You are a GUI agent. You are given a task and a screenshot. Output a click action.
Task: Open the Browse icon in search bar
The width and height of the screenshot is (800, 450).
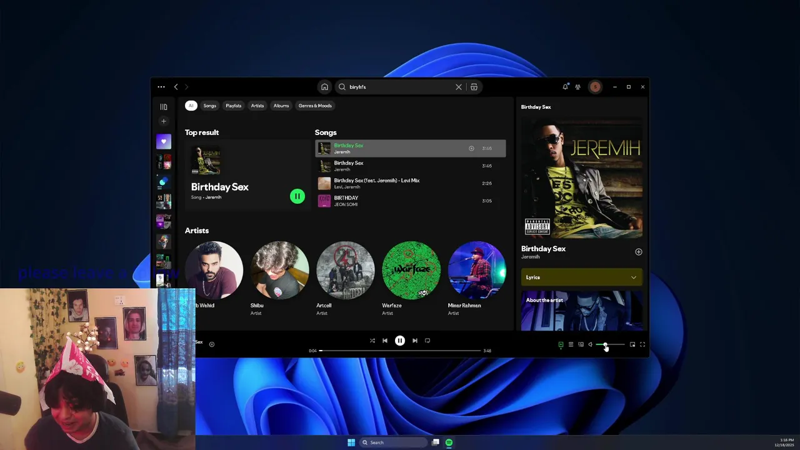[x=474, y=87]
